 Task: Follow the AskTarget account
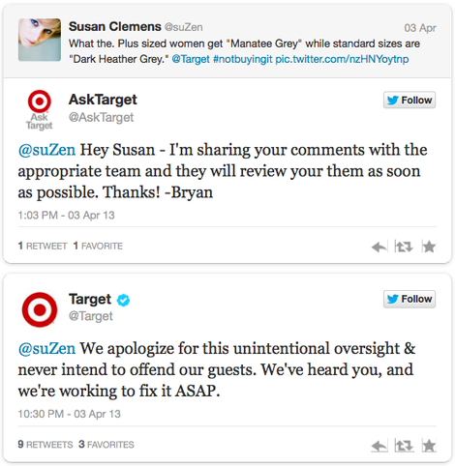click(x=409, y=101)
